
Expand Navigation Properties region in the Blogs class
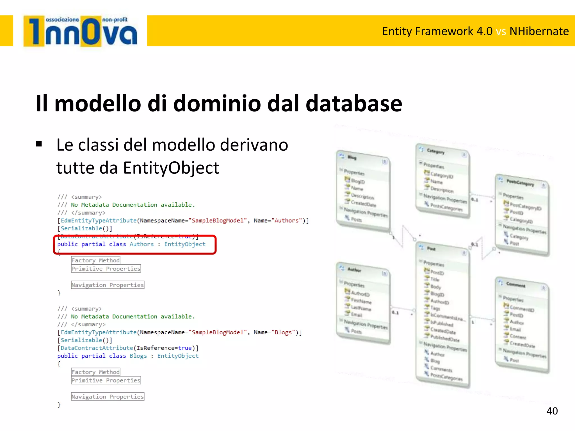pyautogui.click(x=108, y=397)
